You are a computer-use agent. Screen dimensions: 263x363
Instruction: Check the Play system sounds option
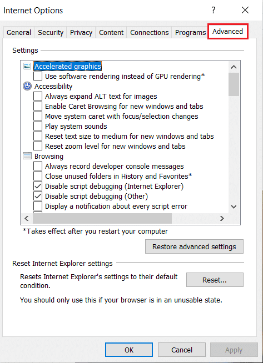pyautogui.click(x=38, y=126)
